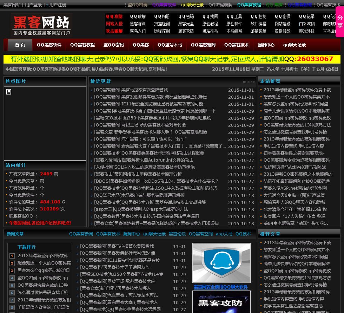Click the rank 2 badge in 下载排行
The width and height of the screenshot is (344, 313).
[12, 263]
